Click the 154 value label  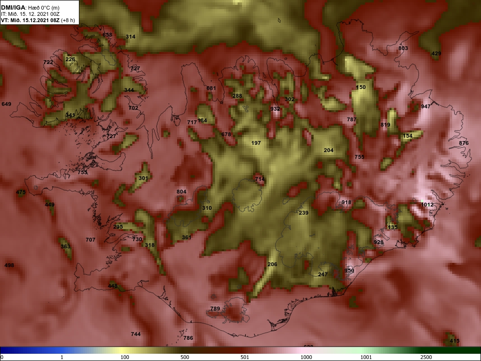[x=408, y=136]
